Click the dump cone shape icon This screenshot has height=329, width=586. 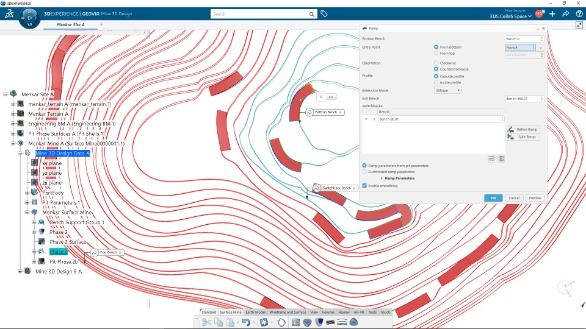[x=353, y=322]
